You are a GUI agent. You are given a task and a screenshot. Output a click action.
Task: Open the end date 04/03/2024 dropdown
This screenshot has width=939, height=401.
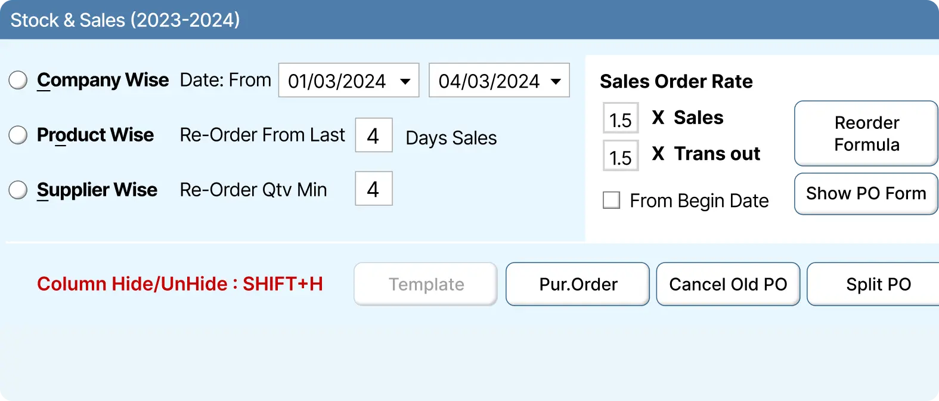[x=499, y=80]
